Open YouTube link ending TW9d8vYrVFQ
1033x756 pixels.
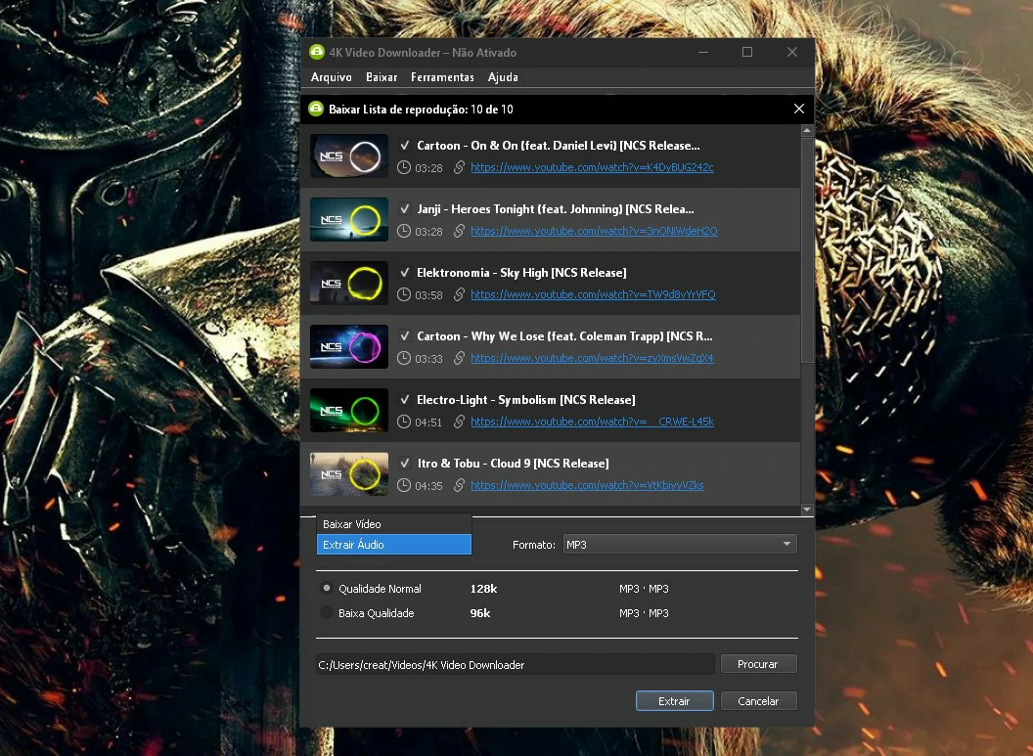[x=593, y=294]
